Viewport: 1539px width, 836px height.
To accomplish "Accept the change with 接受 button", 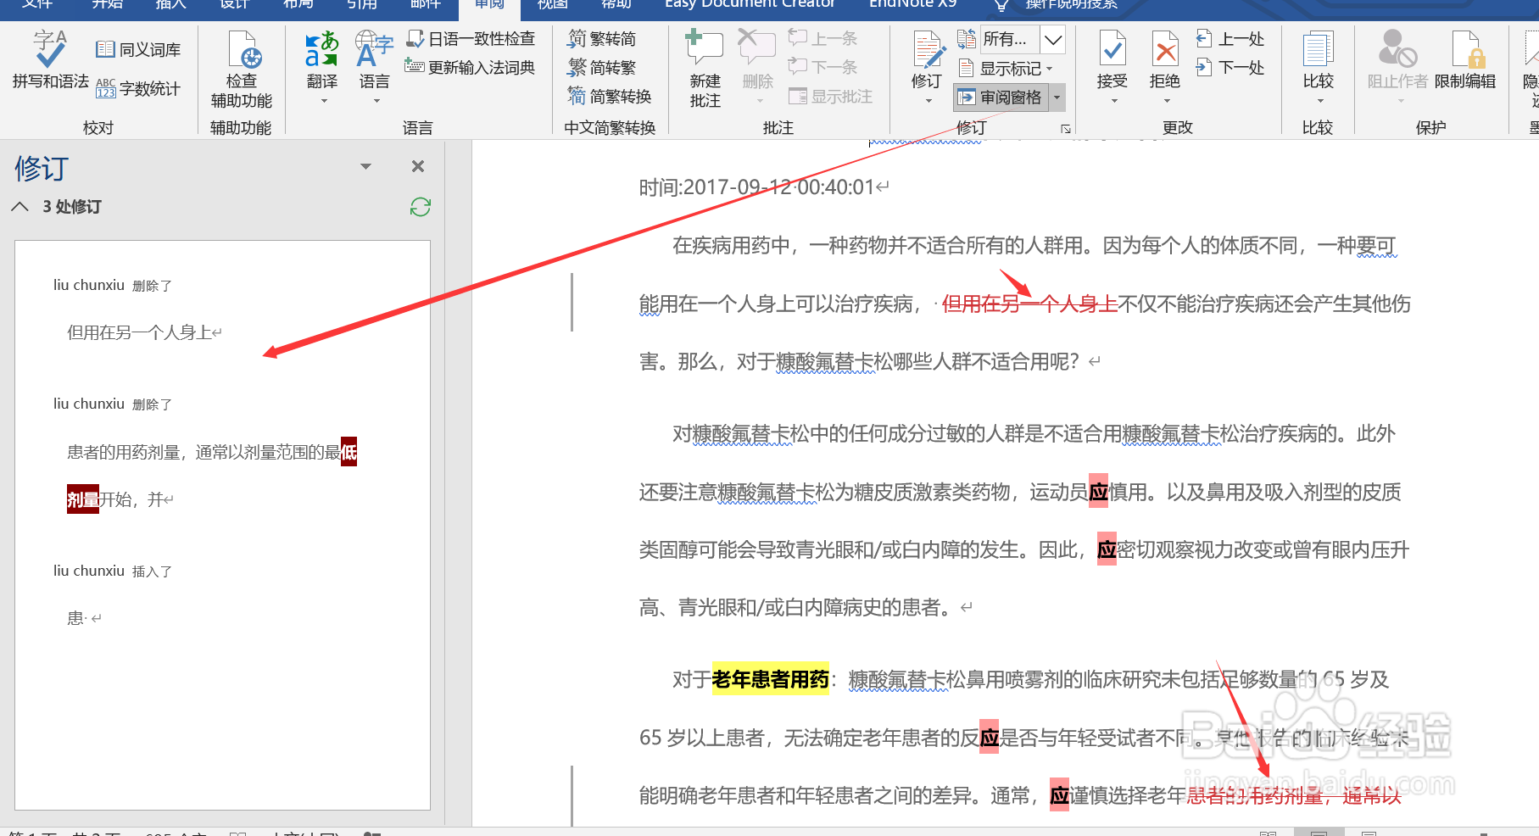I will tap(1111, 59).
